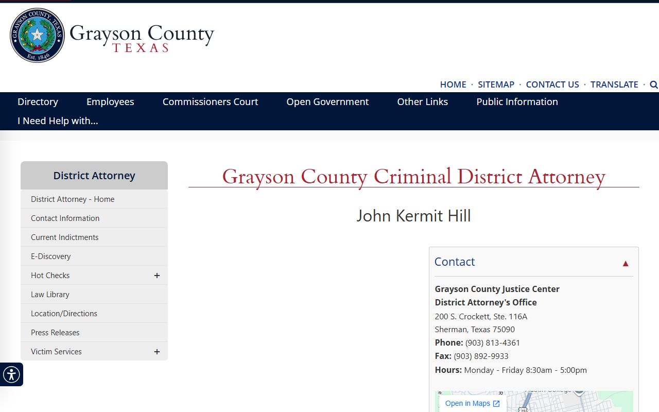Click the Grayson County seal logo
This screenshot has width=659, height=412.
[37, 35]
